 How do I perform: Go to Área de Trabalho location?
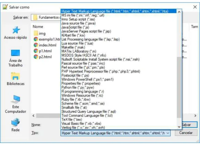(x=15, y=58)
